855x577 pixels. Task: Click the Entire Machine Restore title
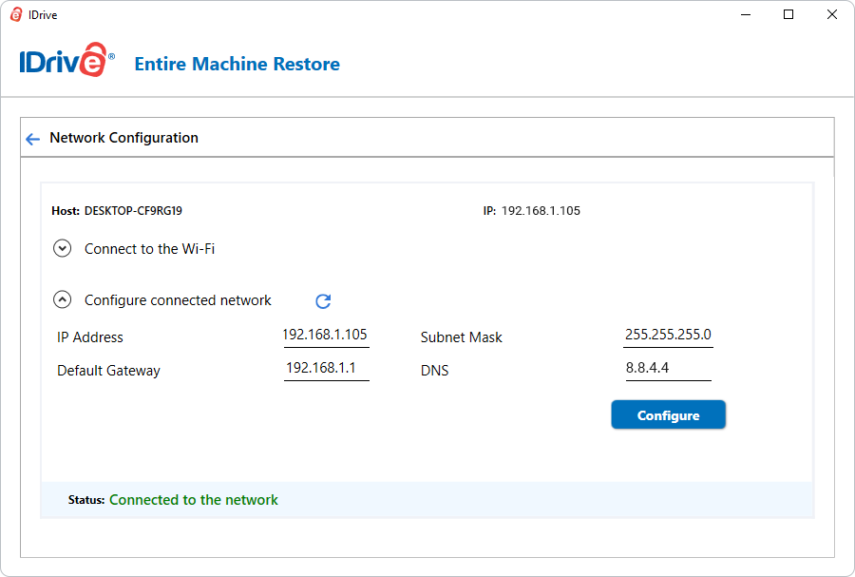pos(237,64)
